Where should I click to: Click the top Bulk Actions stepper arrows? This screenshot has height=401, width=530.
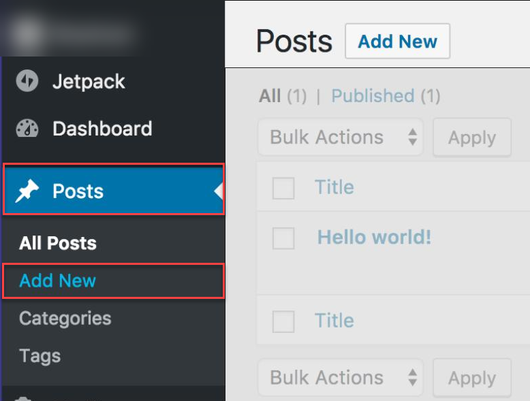tap(412, 137)
